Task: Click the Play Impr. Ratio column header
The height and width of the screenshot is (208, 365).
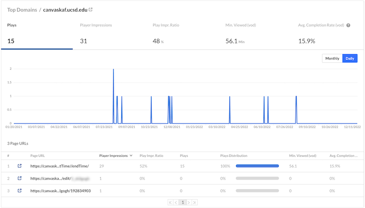Action: point(151,156)
